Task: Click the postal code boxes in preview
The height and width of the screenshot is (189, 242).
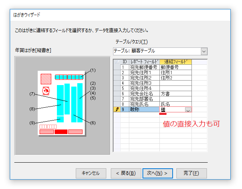Action: tap(69, 77)
